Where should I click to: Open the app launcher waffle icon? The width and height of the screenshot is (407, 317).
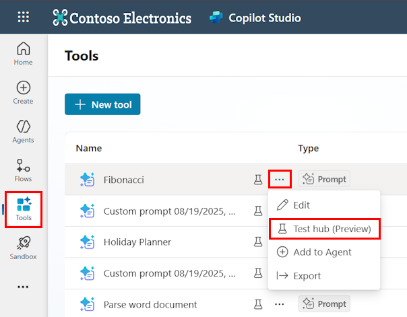23,18
